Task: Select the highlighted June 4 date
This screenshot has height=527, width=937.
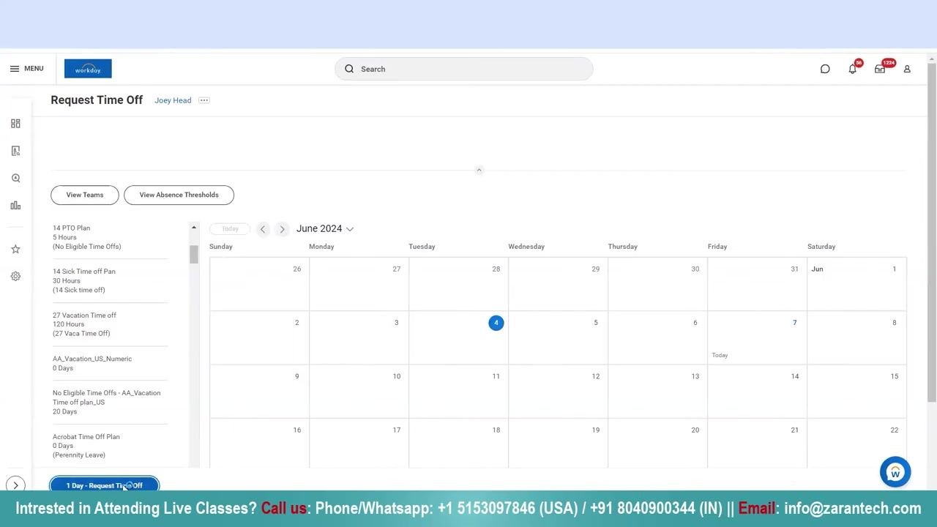Action: [496, 323]
